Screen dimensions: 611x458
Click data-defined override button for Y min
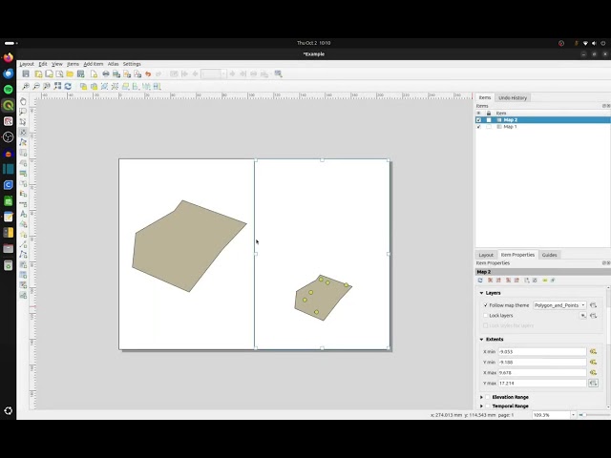[x=593, y=363]
